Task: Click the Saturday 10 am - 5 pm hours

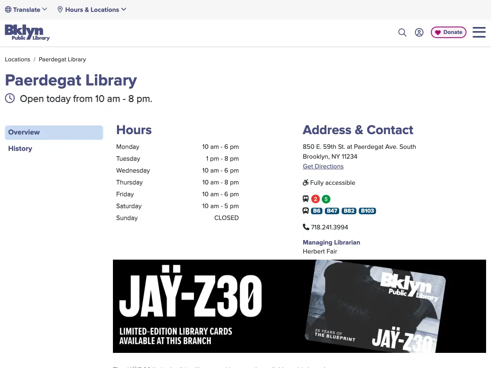Action: tap(220, 206)
